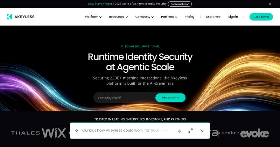This screenshot has width=280, height=147.
Task: Expand the Resources dropdown chevron
Action: 127,17
